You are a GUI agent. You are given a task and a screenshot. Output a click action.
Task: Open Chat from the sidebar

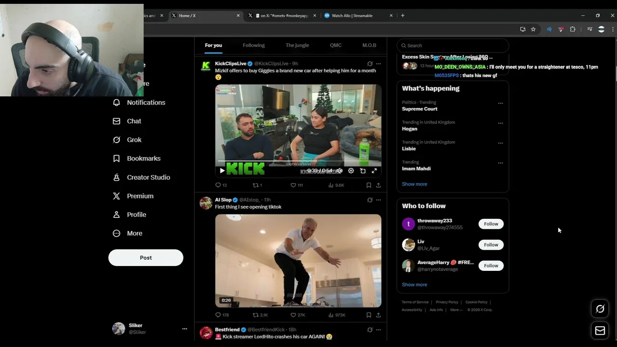tap(127, 121)
